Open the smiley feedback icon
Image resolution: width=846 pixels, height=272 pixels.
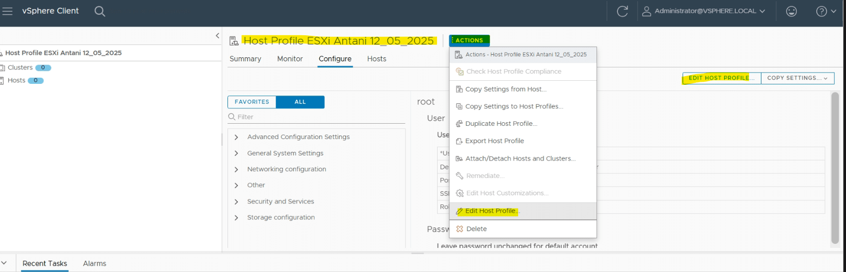tap(792, 11)
